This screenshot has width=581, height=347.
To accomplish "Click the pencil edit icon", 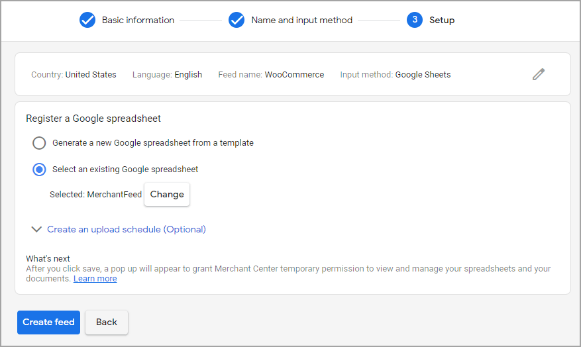I will (539, 75).
